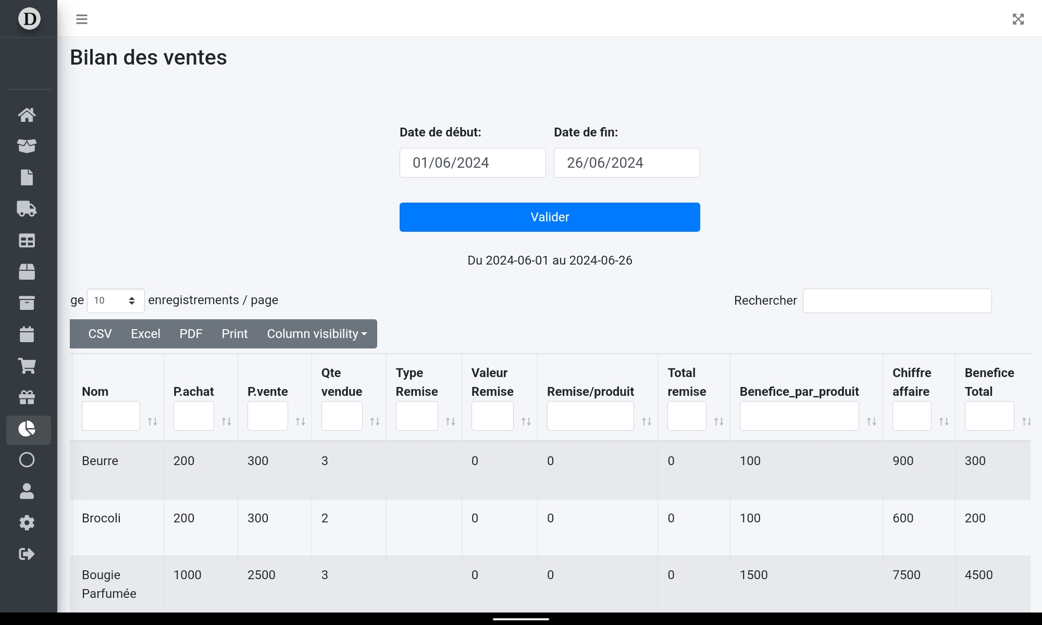Expand Column visibility dropdown

point(317,334)
